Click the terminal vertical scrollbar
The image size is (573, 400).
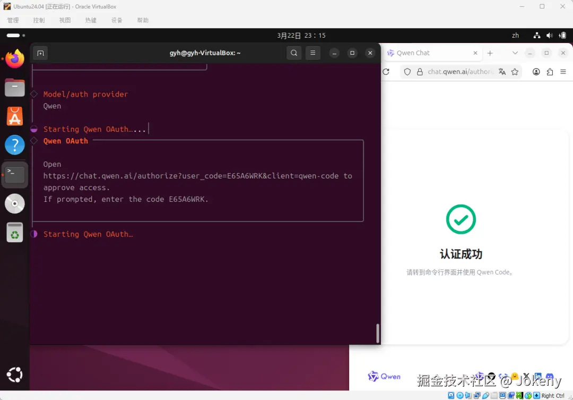coord(378,333)
